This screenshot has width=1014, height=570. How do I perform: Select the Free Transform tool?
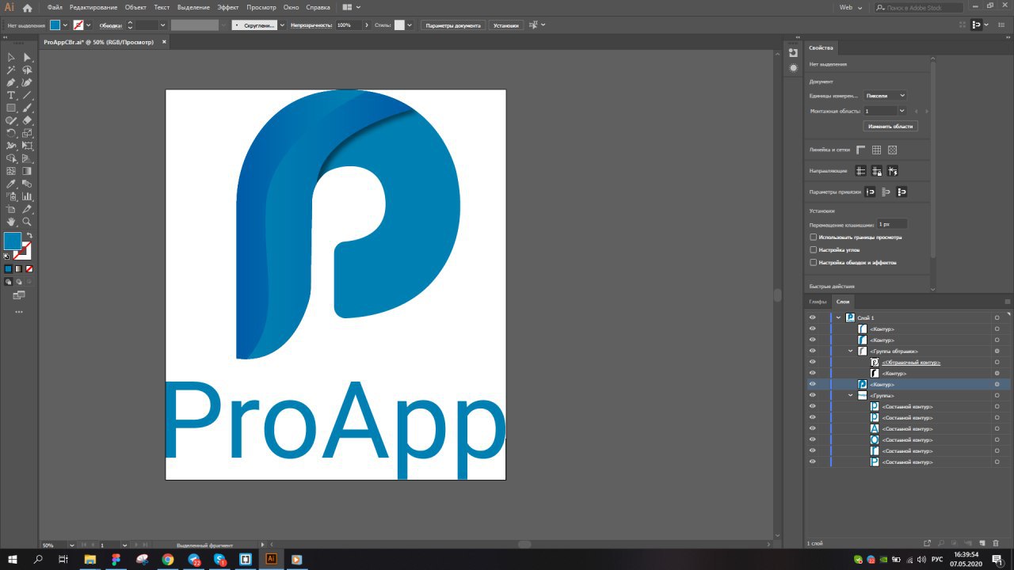pyautogui.click(x=27, y=146)
